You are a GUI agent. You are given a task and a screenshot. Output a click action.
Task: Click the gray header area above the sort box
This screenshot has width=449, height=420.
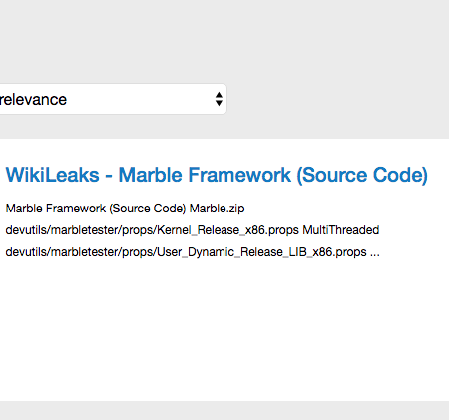(x=224, y=40)
